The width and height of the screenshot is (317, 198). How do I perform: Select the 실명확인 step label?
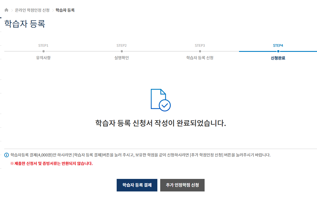pyautogui.click(x=122, y=57)
